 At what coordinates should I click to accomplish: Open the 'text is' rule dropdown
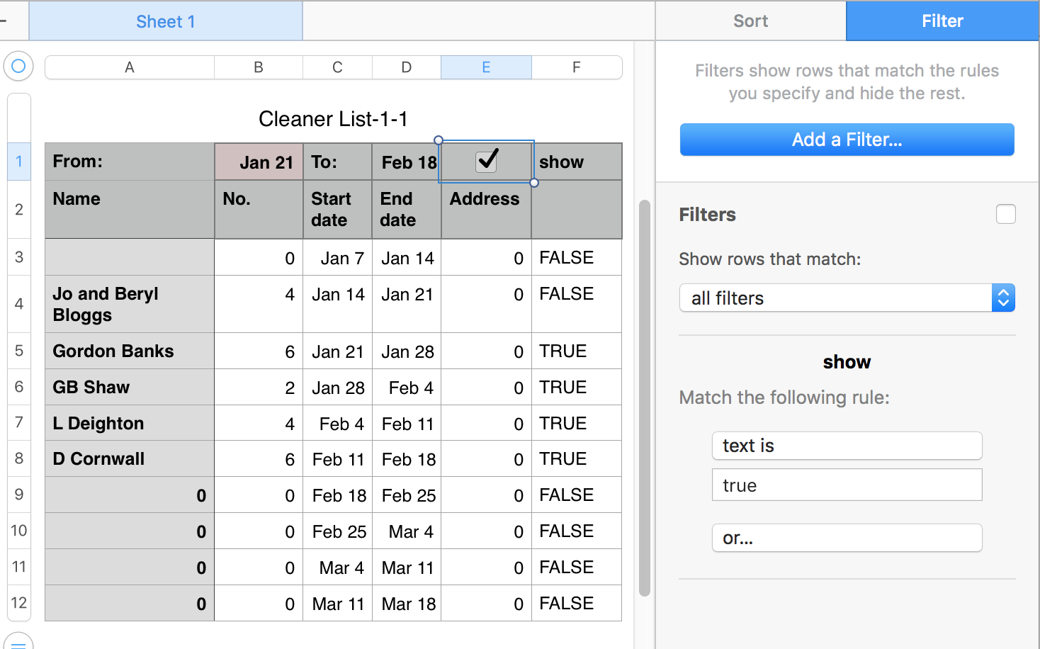847,446
